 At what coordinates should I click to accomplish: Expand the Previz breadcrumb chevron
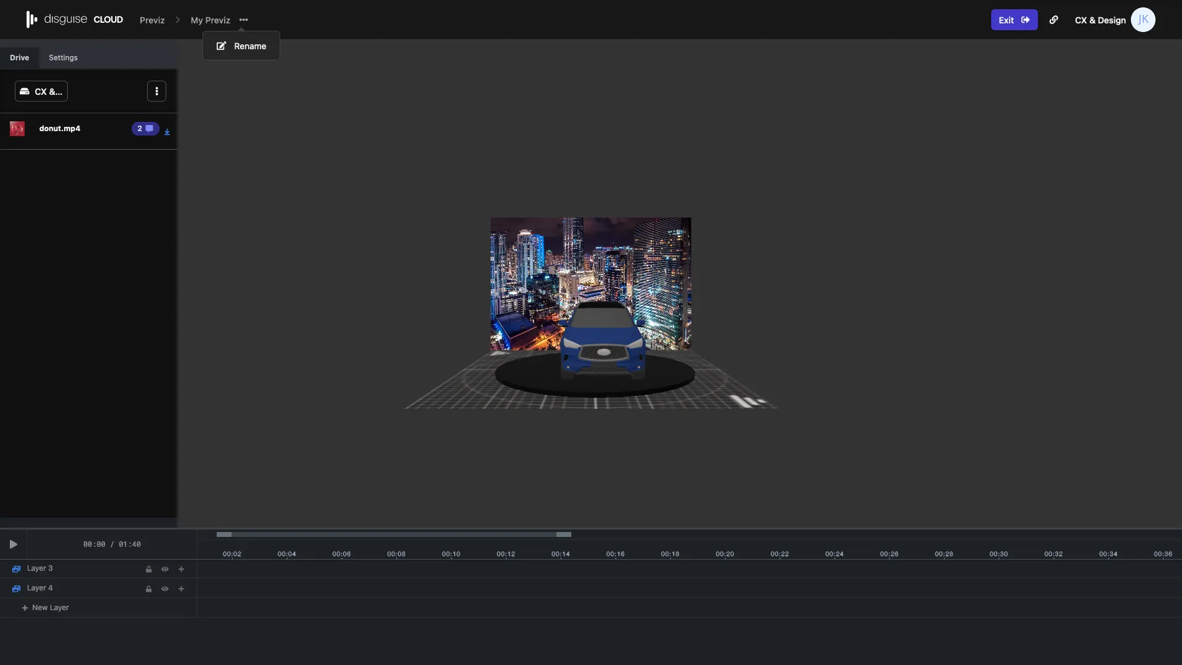coord(177,20)
